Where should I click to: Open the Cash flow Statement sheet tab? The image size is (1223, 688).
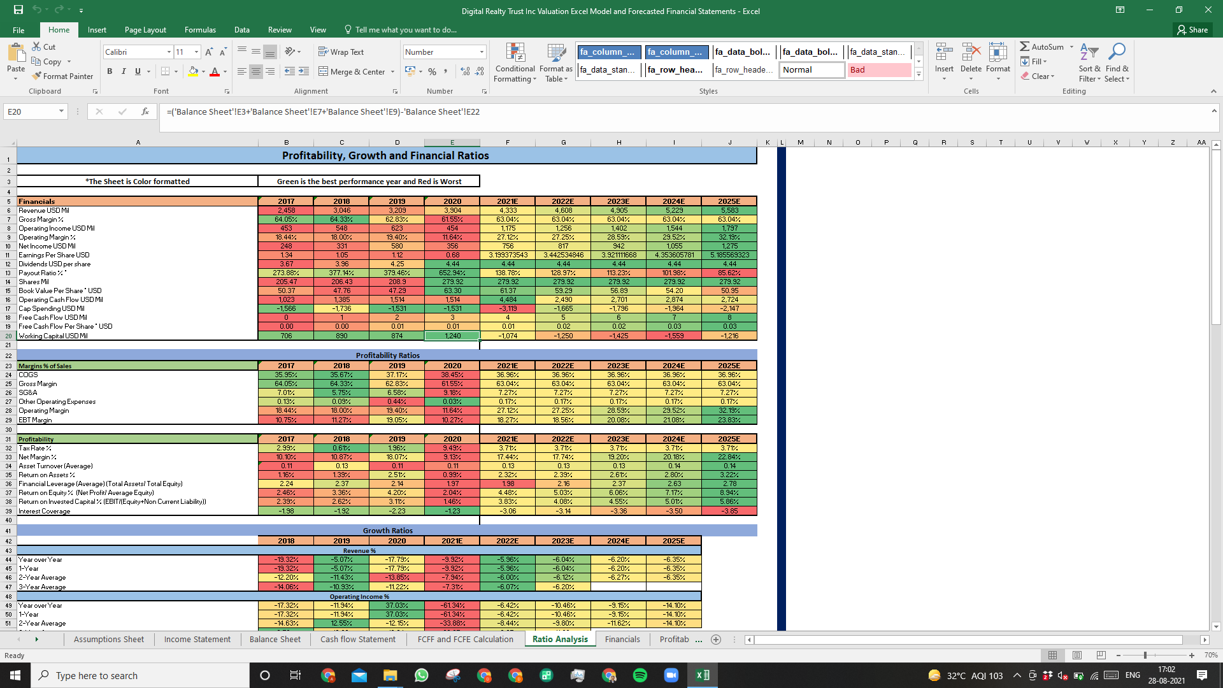click(x=357, y=639)
